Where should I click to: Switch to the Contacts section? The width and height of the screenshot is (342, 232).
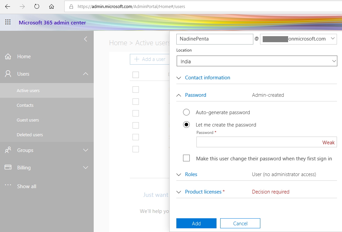(x=25, y=105)
